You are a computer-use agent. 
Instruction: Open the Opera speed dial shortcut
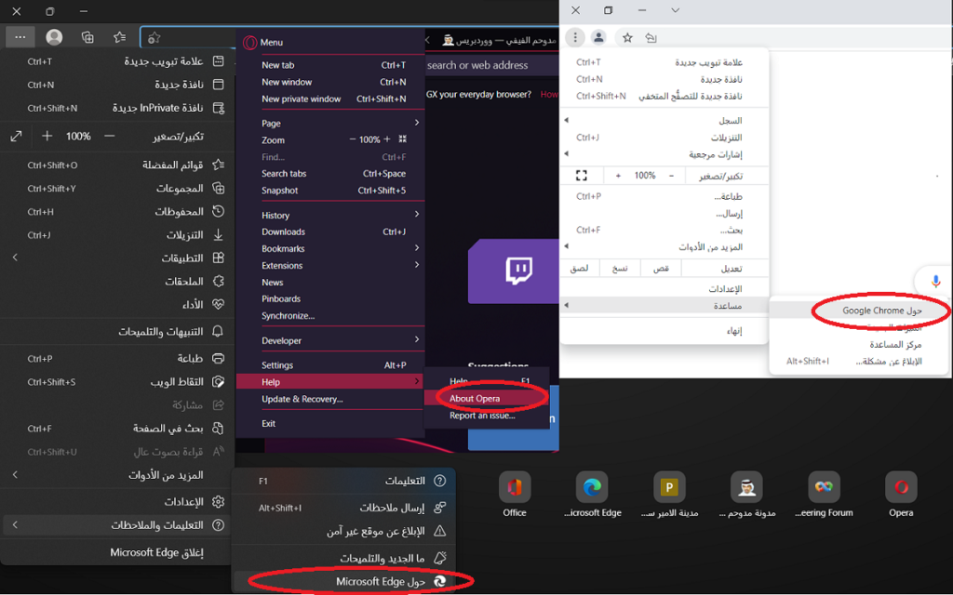[x=901, y=495]
